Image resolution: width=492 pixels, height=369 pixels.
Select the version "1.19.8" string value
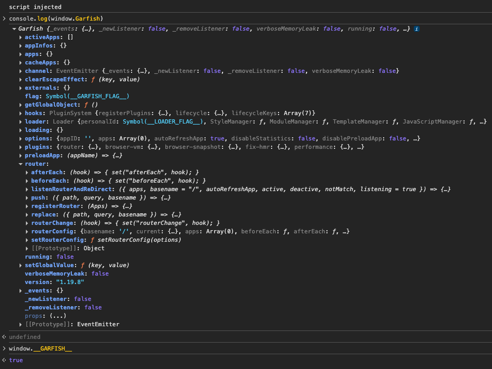[70, 282]
